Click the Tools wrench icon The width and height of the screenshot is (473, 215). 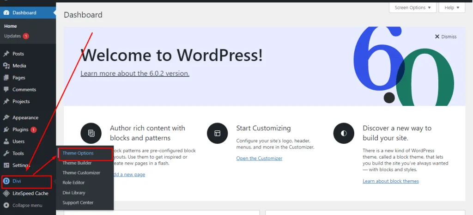[x=6, y=154]
